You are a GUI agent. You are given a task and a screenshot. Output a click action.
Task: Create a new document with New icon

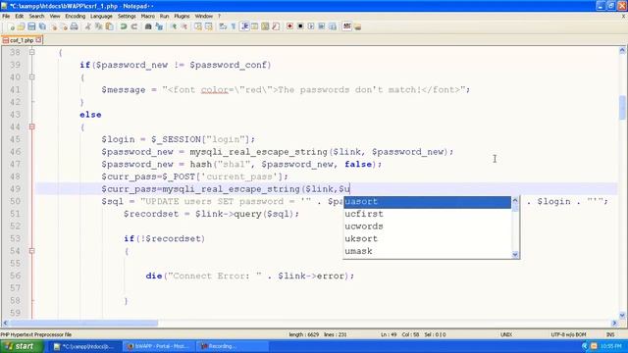(11, 26)
